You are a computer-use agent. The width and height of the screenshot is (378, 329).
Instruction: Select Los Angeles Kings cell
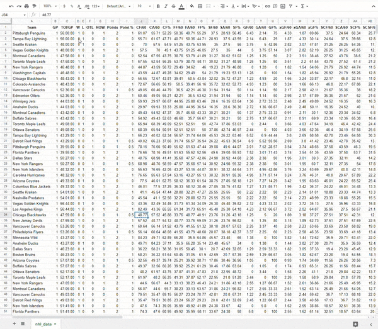pos(31,209)
